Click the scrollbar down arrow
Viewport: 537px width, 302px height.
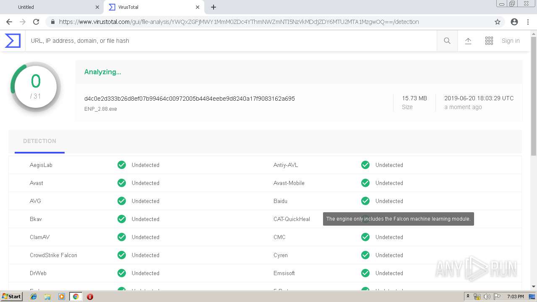coord(534,286)
